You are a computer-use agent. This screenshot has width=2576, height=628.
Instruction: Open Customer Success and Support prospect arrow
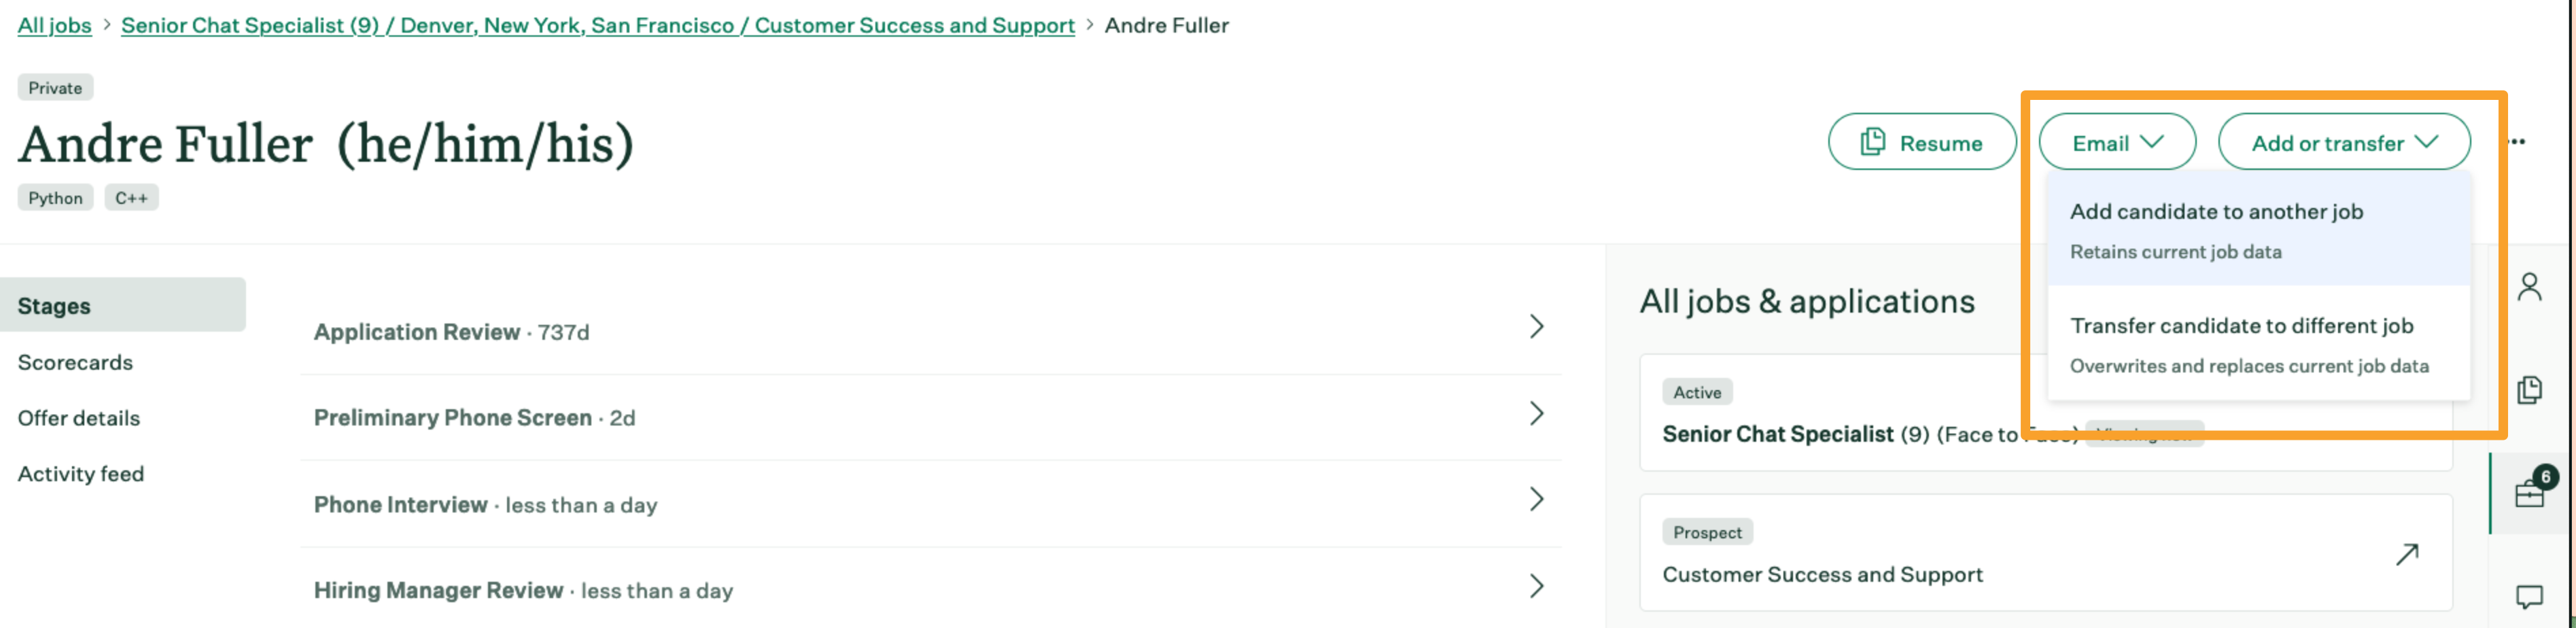coord(2407,553)
